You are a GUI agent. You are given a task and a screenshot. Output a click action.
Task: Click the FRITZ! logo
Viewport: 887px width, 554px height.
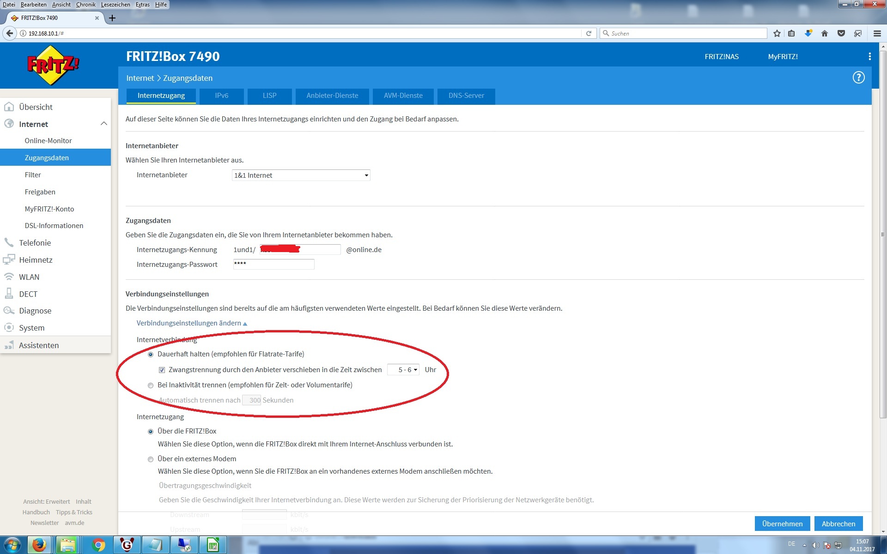coord(54,66)
